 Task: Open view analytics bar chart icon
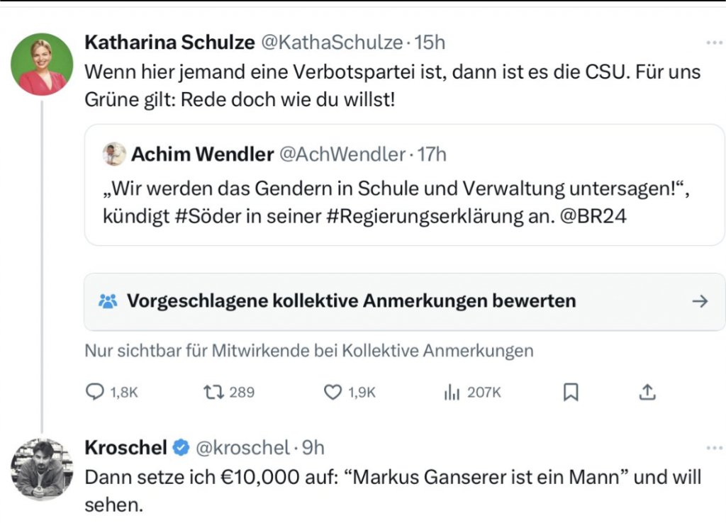point(452,392)
